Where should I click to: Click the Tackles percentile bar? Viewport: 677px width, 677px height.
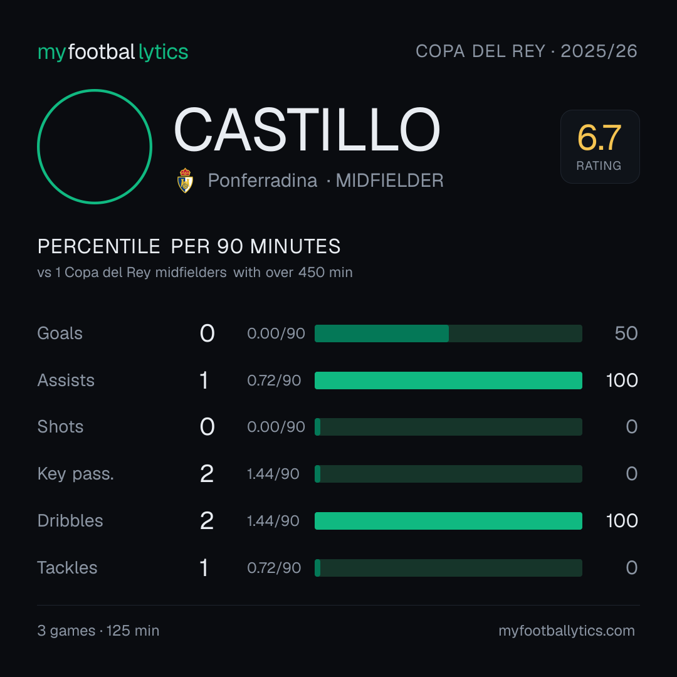(x=448, y=568)
